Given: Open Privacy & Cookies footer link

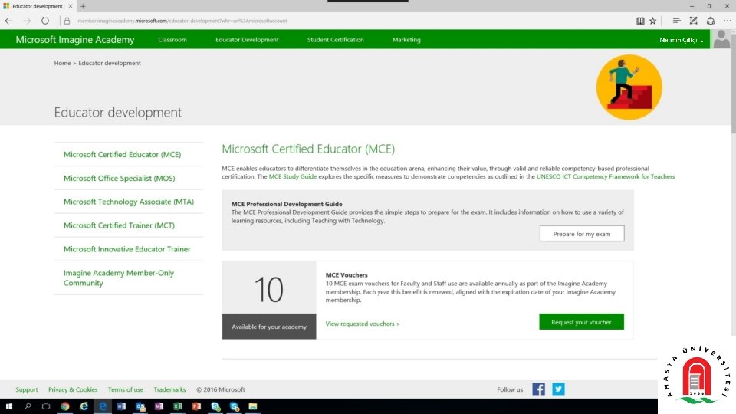Looking at the screenshot, I should tap(73, 389).
